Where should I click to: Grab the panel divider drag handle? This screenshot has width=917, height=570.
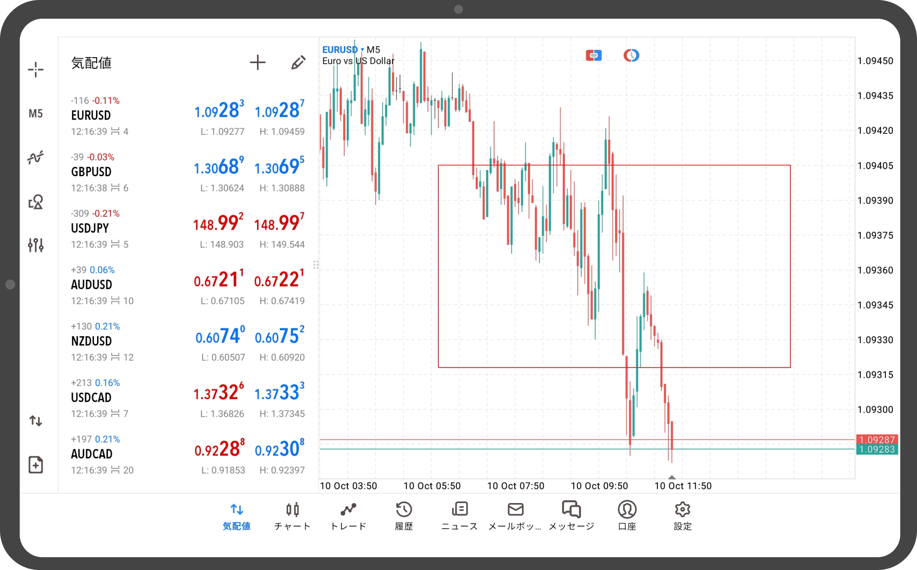point(316,265)
